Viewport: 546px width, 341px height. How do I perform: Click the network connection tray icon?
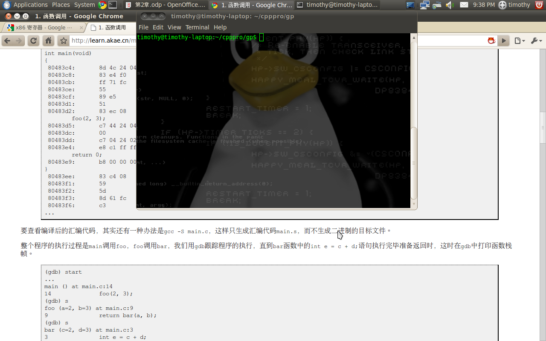[x=424, y=5]
